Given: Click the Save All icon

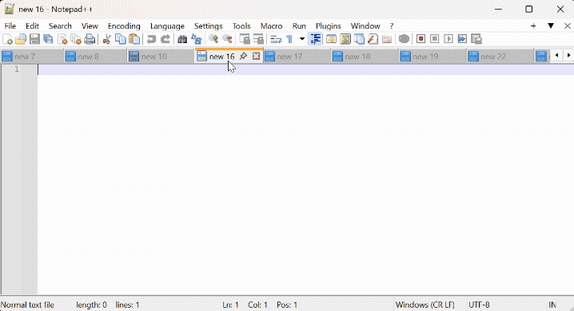Looking at the screenshot, I should coord(48,39).
